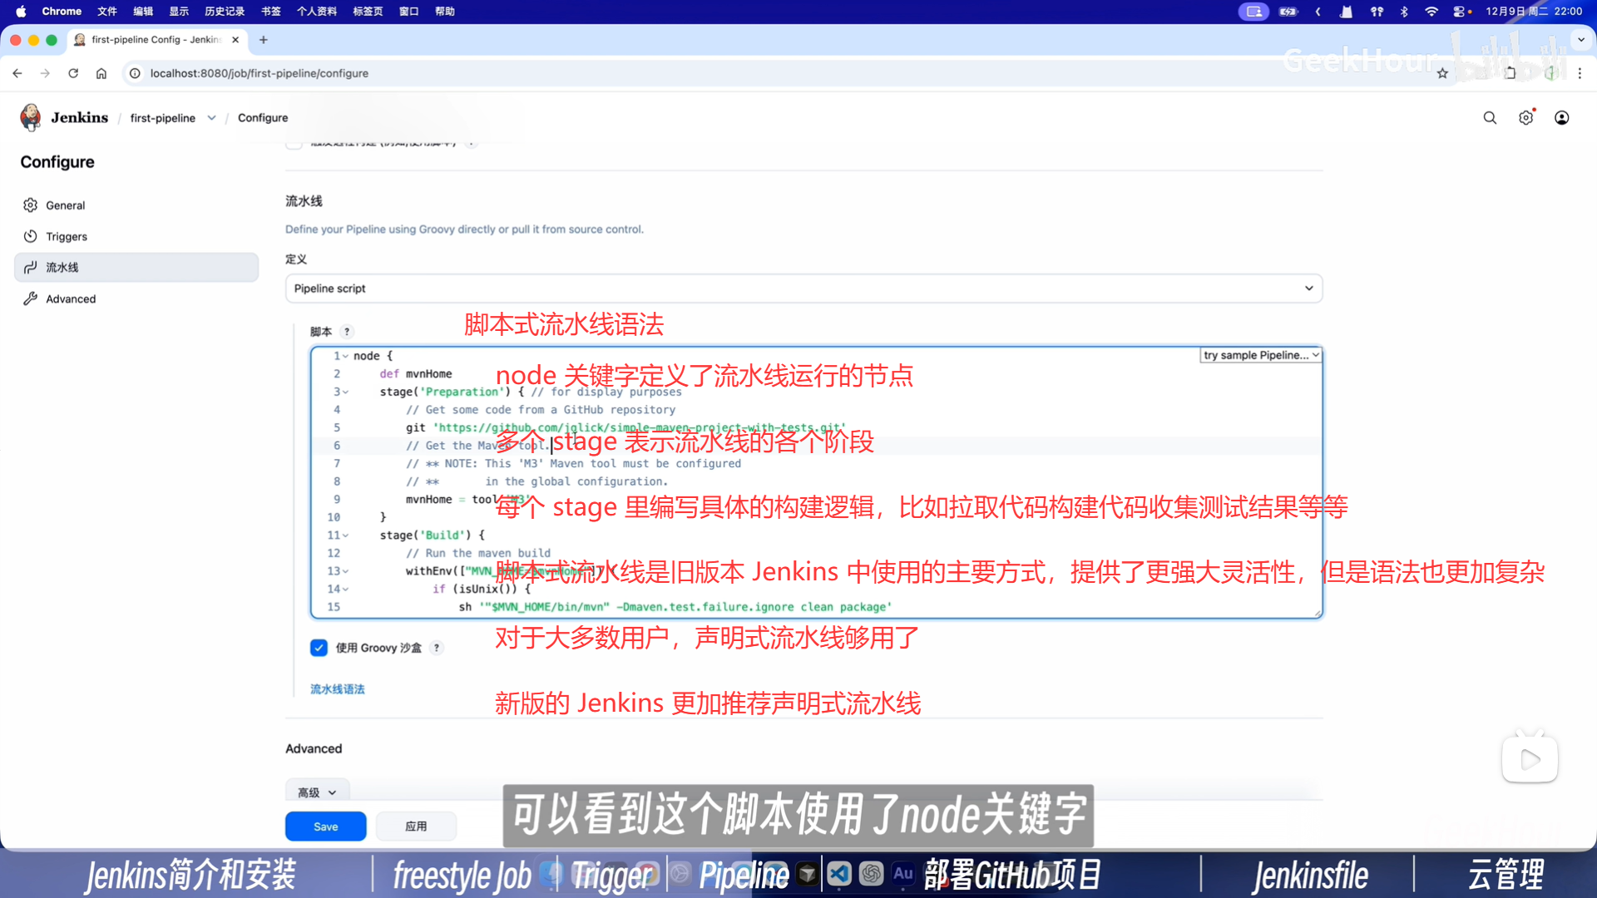Open the Pipeline script definition dropdown
Viewport: 1597px width, 898px height.
(803, 289)
